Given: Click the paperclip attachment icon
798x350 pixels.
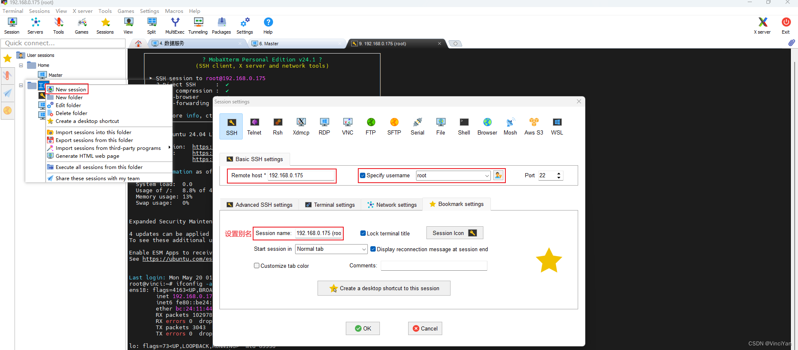Looking at the screenshot, I should pos(791,43).
